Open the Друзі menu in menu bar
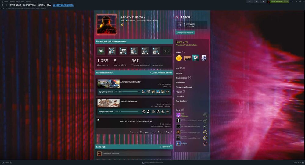 (x=18, y=2)
